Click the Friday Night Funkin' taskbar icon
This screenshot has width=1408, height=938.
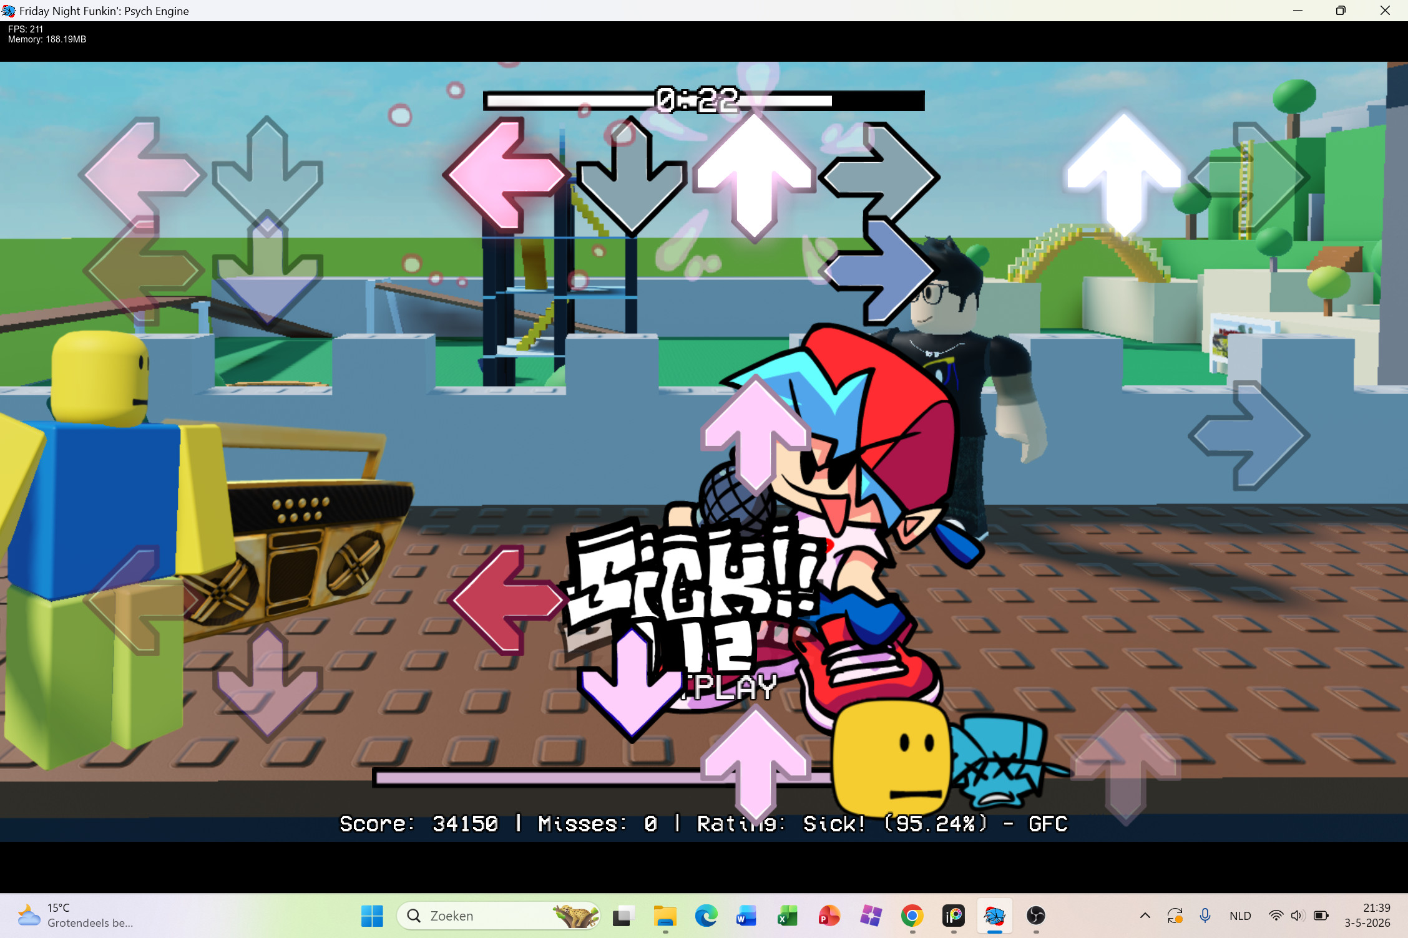click(x=995, y=916)
